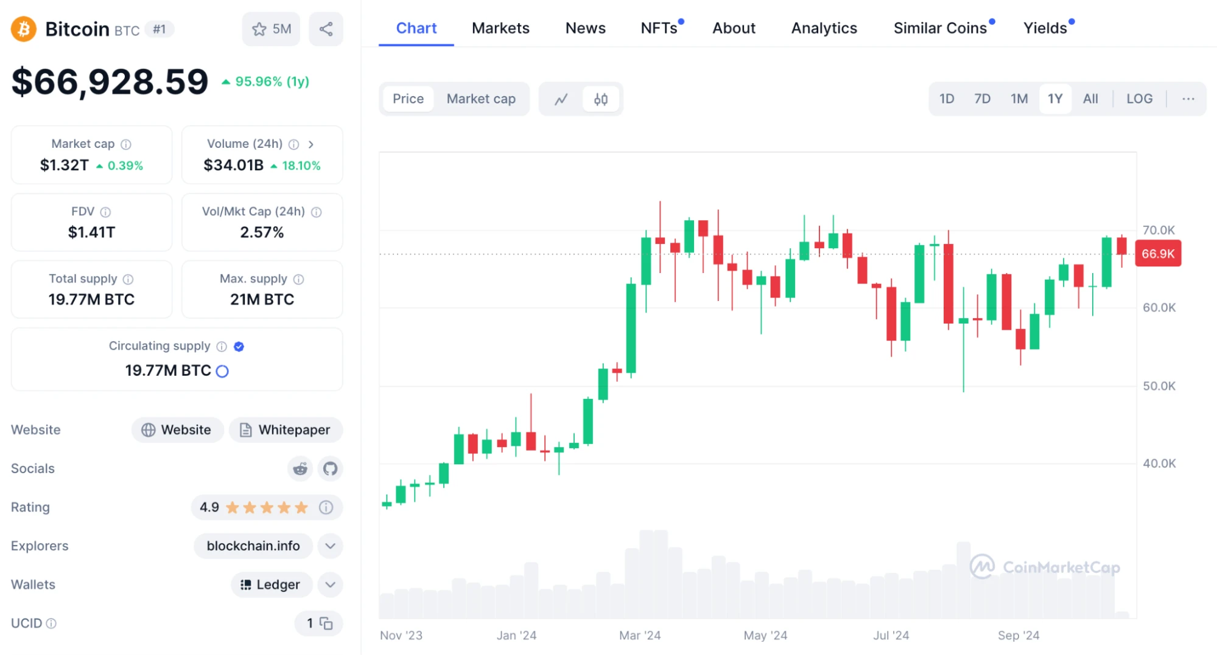Click the circulating supply progress ring

(222, 371)
